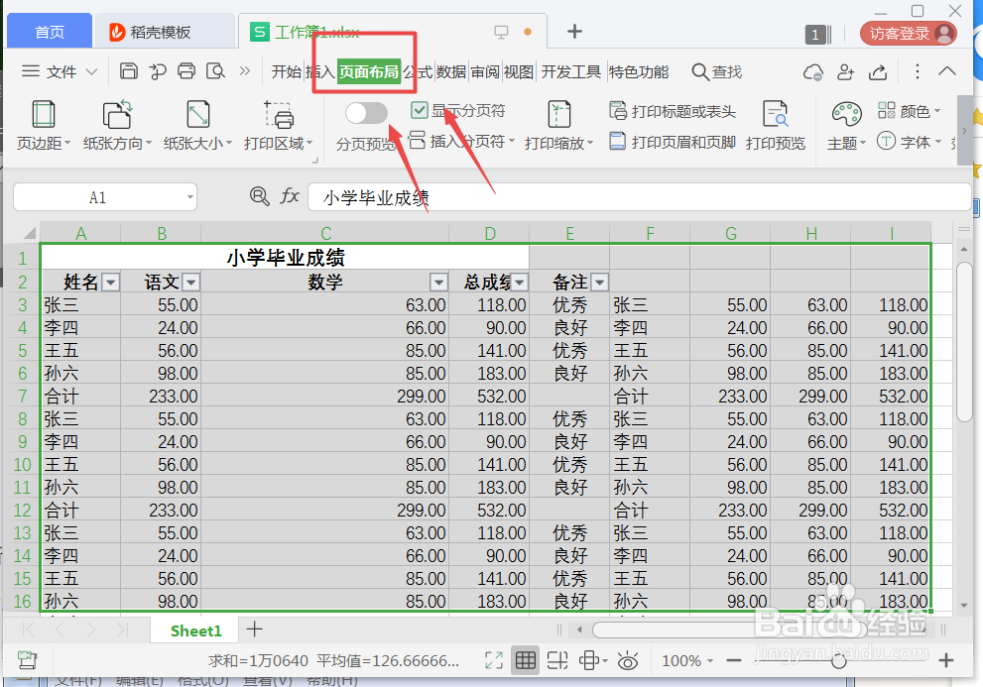The width and height of the screenshot is (983, 687).
Task: Click the 查找 search button
Action: (x=716, y=72)
